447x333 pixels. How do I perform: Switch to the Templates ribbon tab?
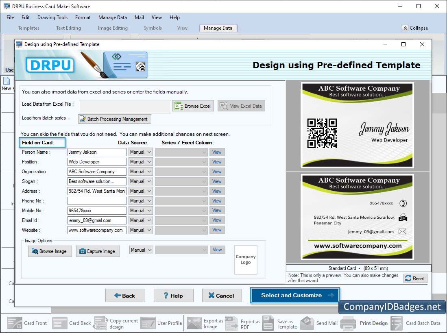28,28
